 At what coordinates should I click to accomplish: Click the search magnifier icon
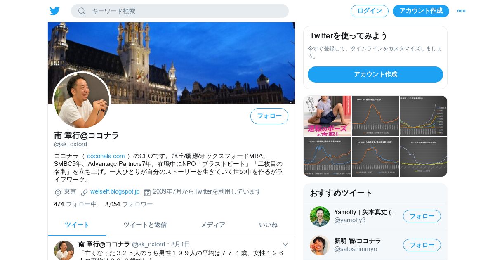click(x=82, y=11)
